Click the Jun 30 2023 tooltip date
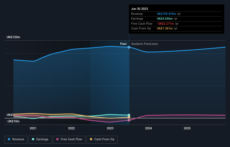The width and height of the screenshot is (230, 147). point(140,9)
